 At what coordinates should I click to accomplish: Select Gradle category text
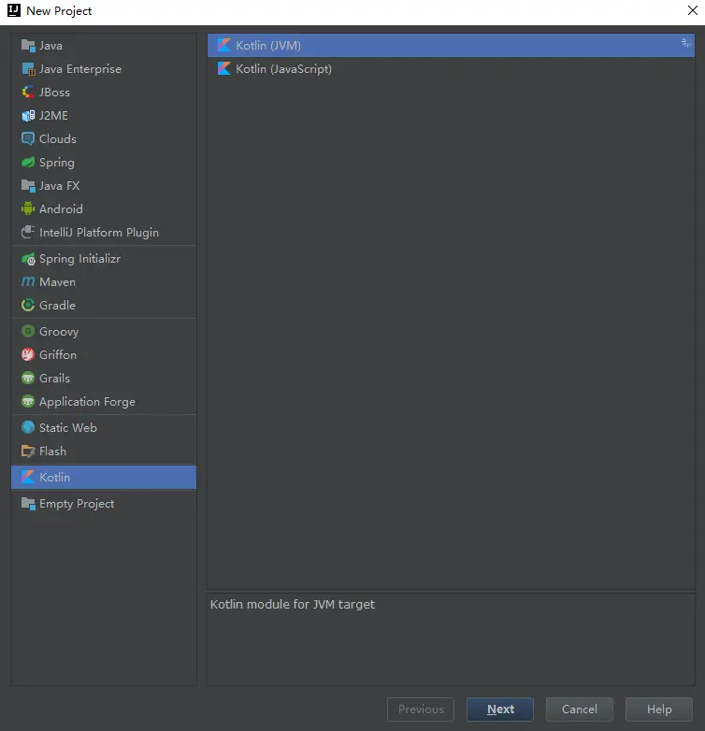point(57,306)
